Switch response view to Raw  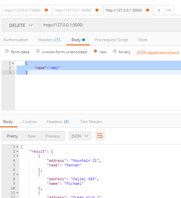(x=32, y=136)
